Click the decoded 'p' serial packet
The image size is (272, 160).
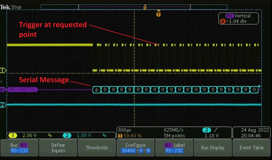point(97,89)
